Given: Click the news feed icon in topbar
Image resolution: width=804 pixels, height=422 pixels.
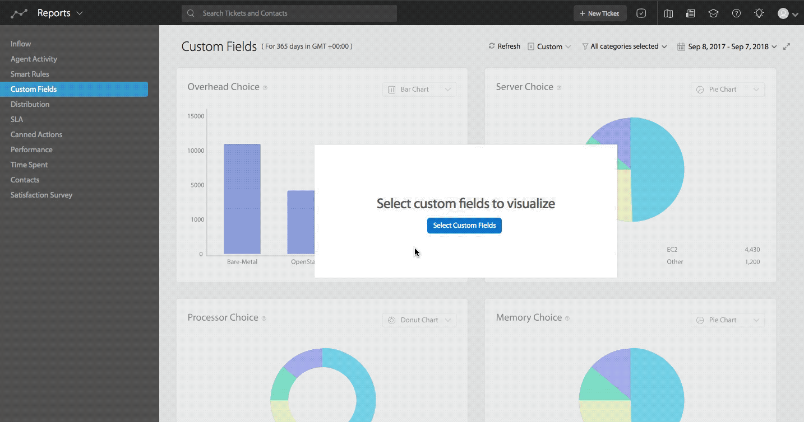Looking at the screenshot, I should point(690,13).
